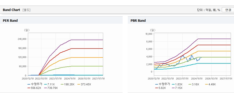Click 2026/03/01 date on PBR chart axis

211,78
